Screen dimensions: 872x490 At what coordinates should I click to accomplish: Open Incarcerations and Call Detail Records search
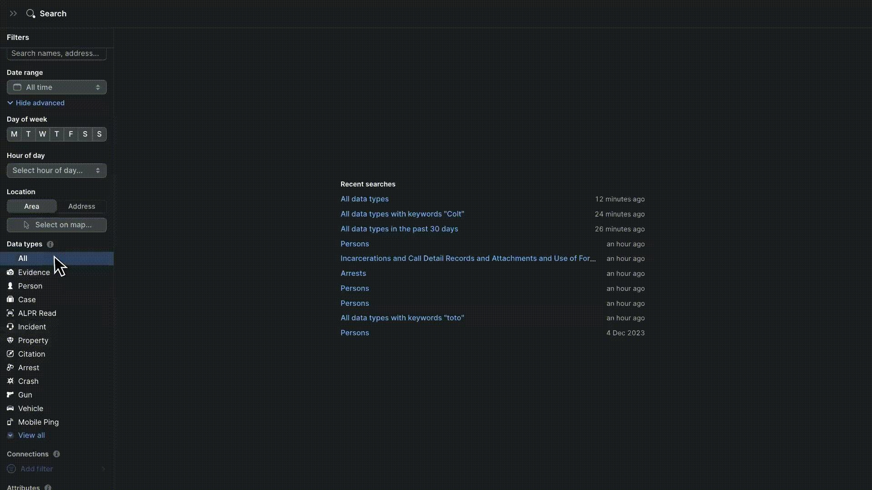coord(468,259)
